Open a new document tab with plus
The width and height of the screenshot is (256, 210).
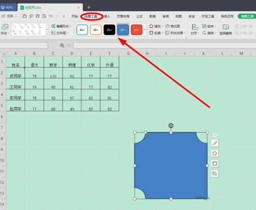tap(89, 7)
